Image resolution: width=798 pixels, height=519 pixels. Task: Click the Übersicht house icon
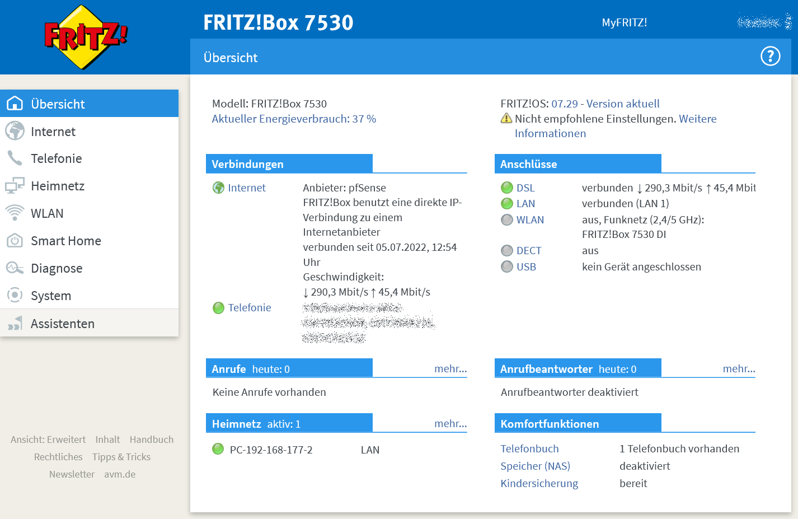pyautogui.click(x=15, y=104)
